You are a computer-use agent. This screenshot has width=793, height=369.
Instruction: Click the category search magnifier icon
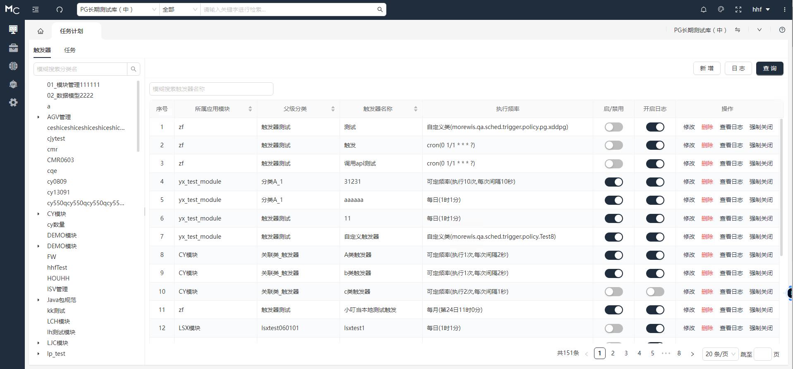[x=133, y=69]
